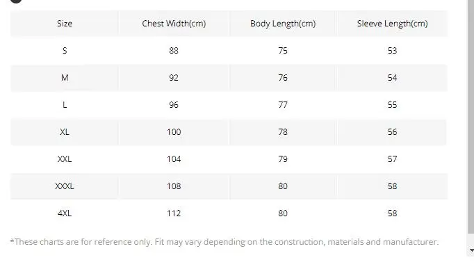
Task: Click chest width value 100
Action: point(174,132)
